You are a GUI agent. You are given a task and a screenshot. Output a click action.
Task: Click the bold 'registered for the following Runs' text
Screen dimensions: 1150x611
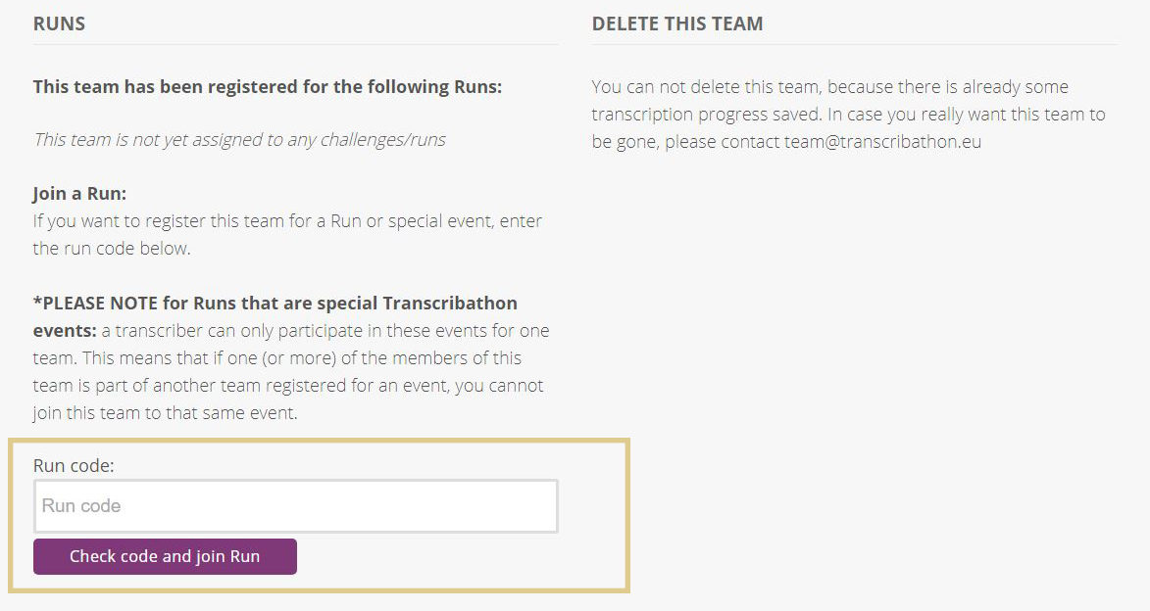click(x=267, y=87)
